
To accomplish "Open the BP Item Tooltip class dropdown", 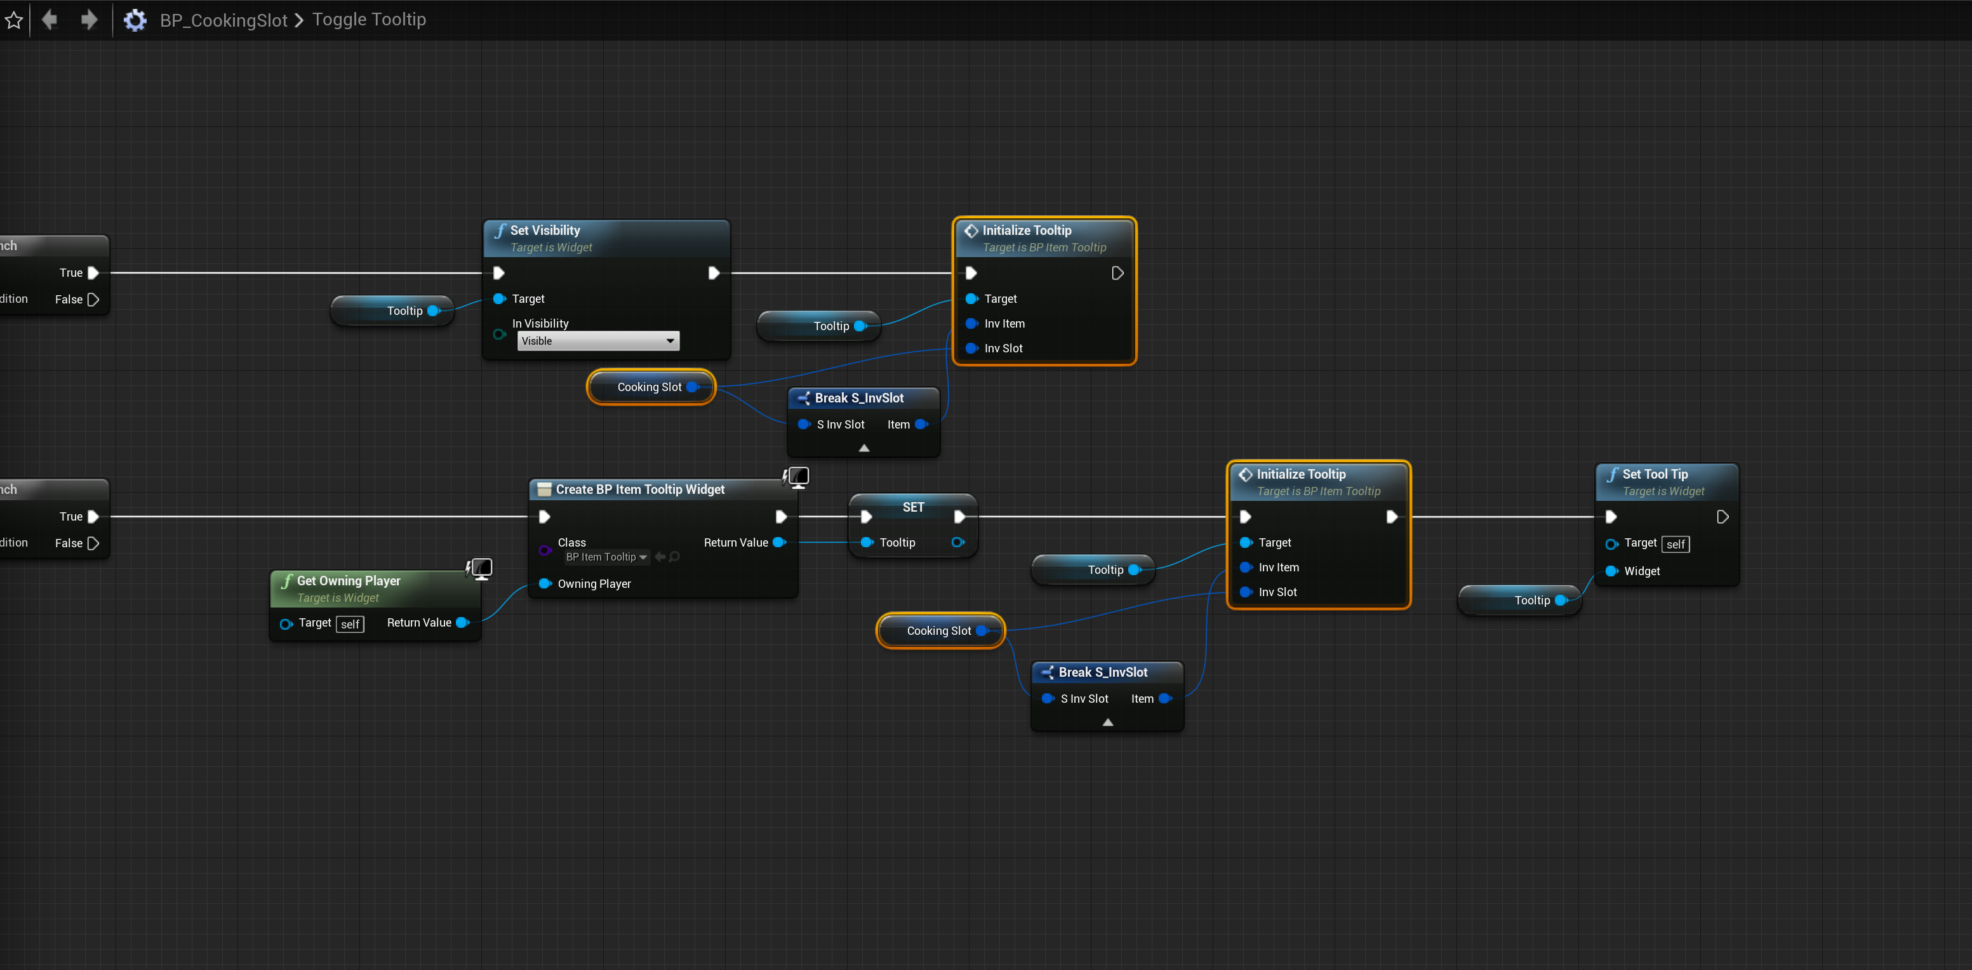I will click(x=606, y=557).
